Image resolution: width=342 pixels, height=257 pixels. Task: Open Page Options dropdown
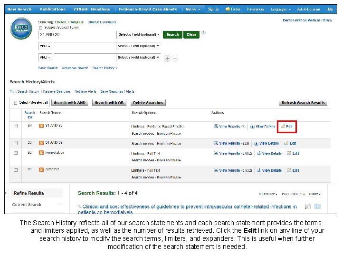coord(294,194)
